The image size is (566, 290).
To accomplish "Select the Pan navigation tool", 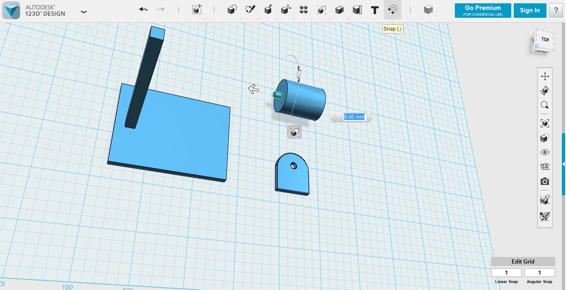I will click(545, 76).
